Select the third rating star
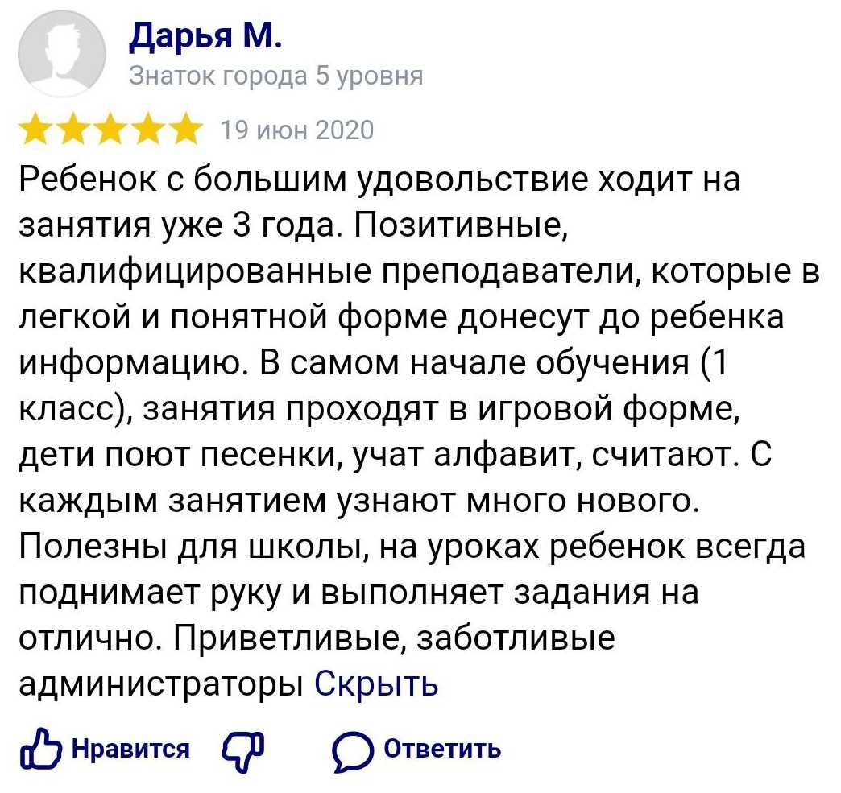 pyautogui.click(x=111, y=129)
